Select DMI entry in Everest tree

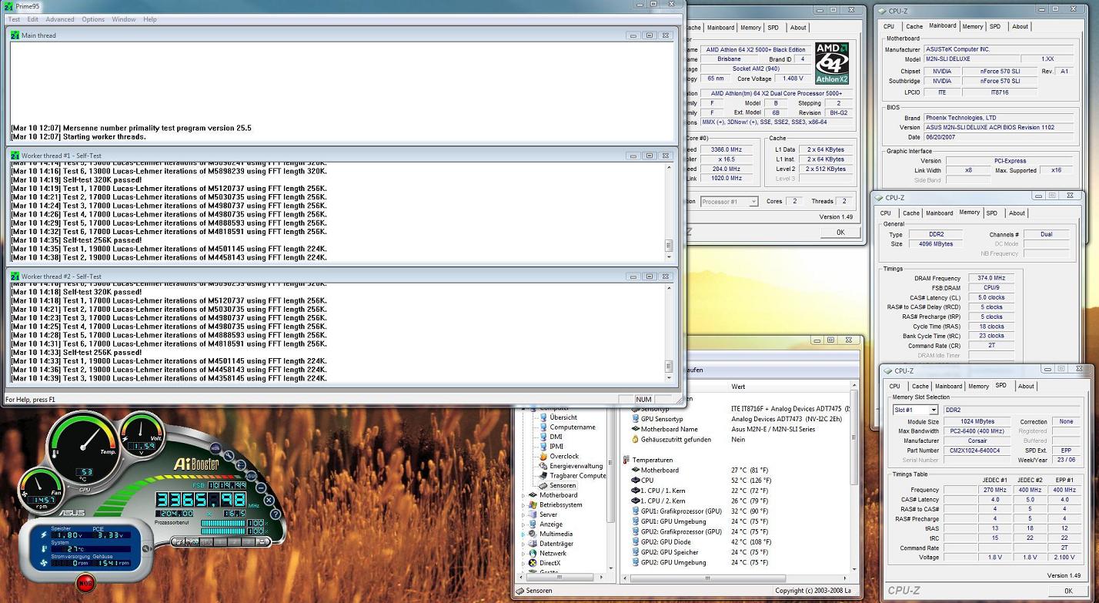click(556, 437)
